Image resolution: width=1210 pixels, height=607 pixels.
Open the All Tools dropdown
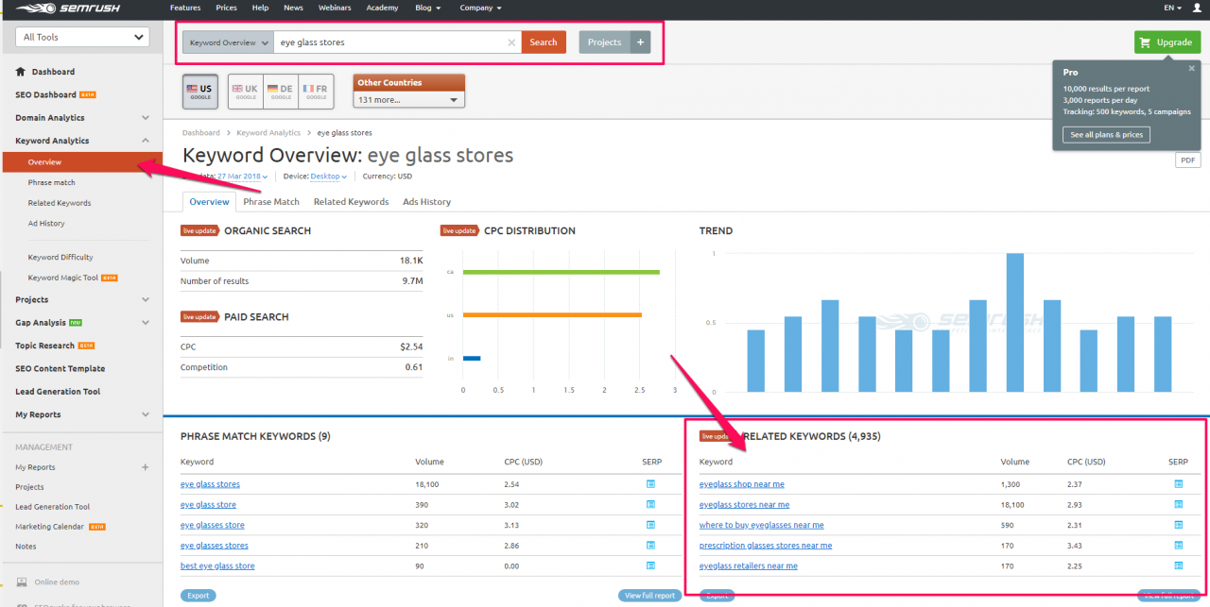pyautogui.click(x=82, y=37)
